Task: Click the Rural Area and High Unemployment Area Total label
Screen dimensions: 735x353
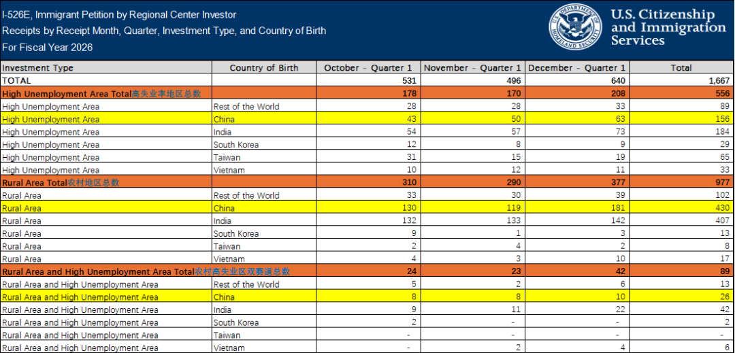Action: click(146, 271)
